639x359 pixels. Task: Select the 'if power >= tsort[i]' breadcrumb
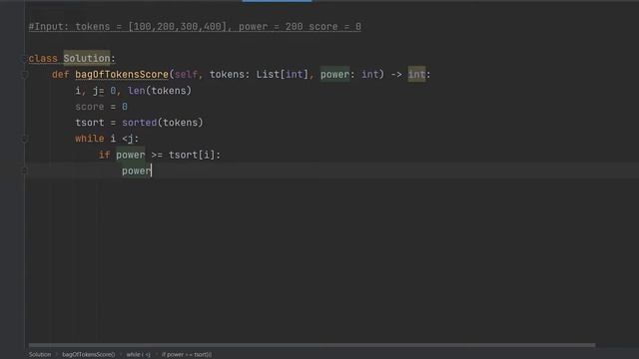187,355
